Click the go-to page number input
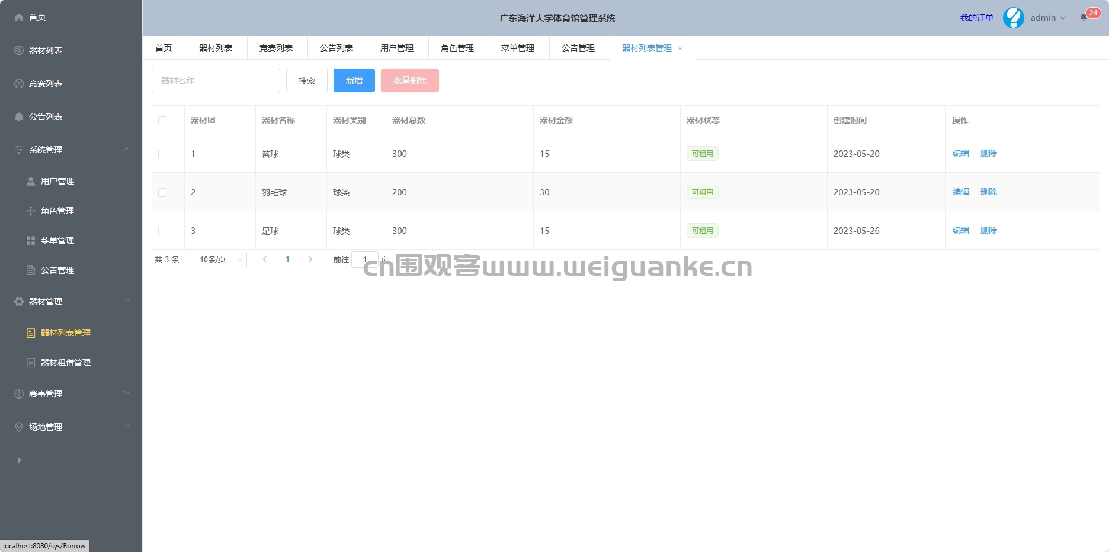1109x552 pixels. [x=365, y=259]
